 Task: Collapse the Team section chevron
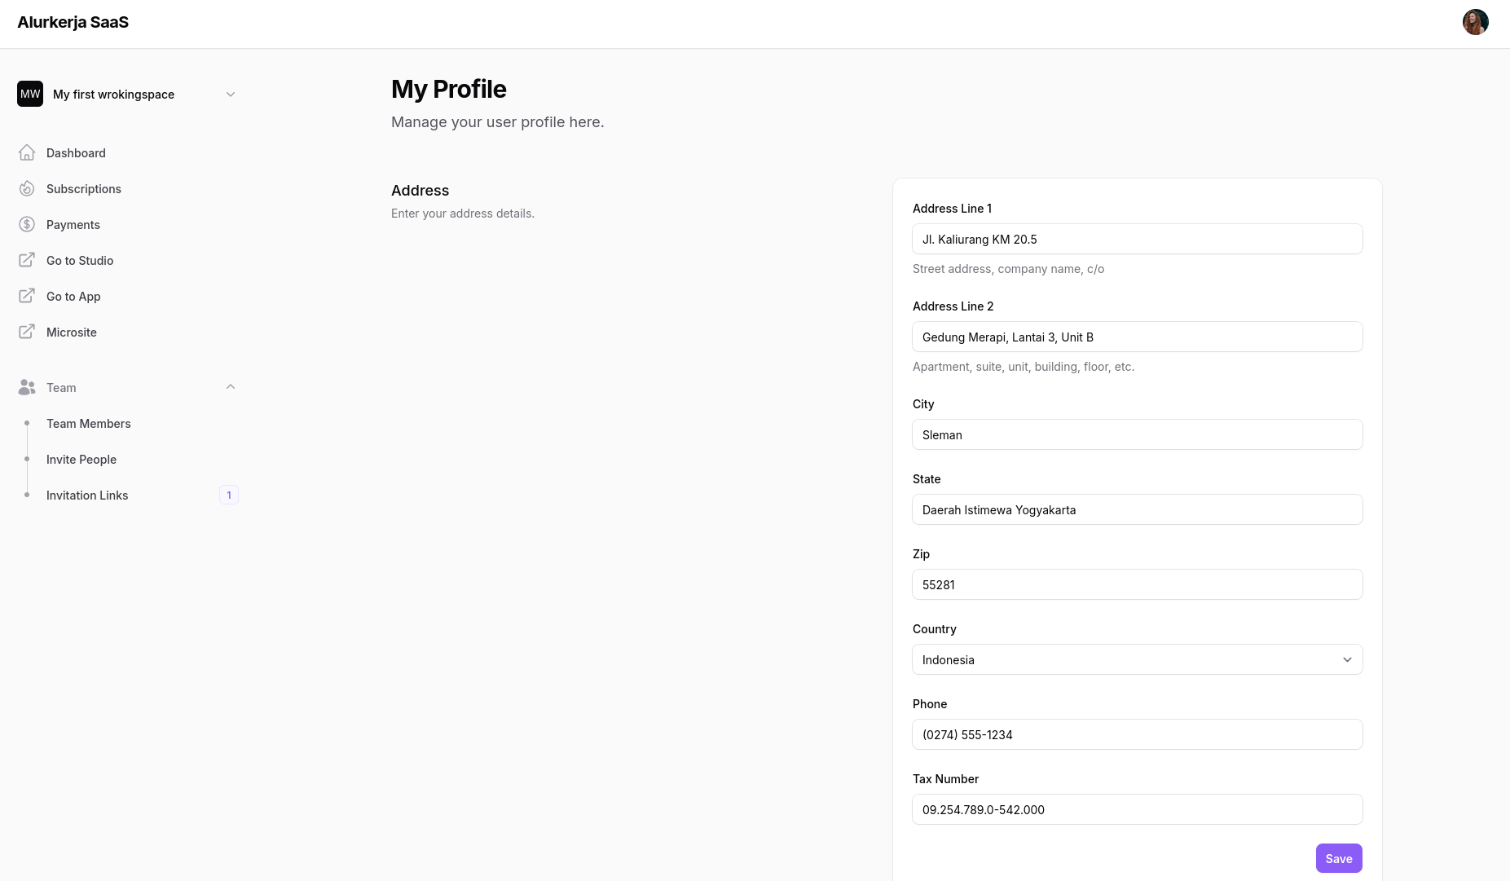[x=231, y=387]
